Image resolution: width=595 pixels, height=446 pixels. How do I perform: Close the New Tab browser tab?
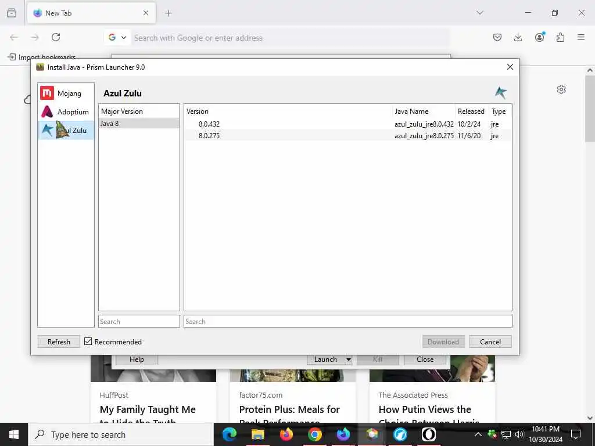tap(146, 13)
